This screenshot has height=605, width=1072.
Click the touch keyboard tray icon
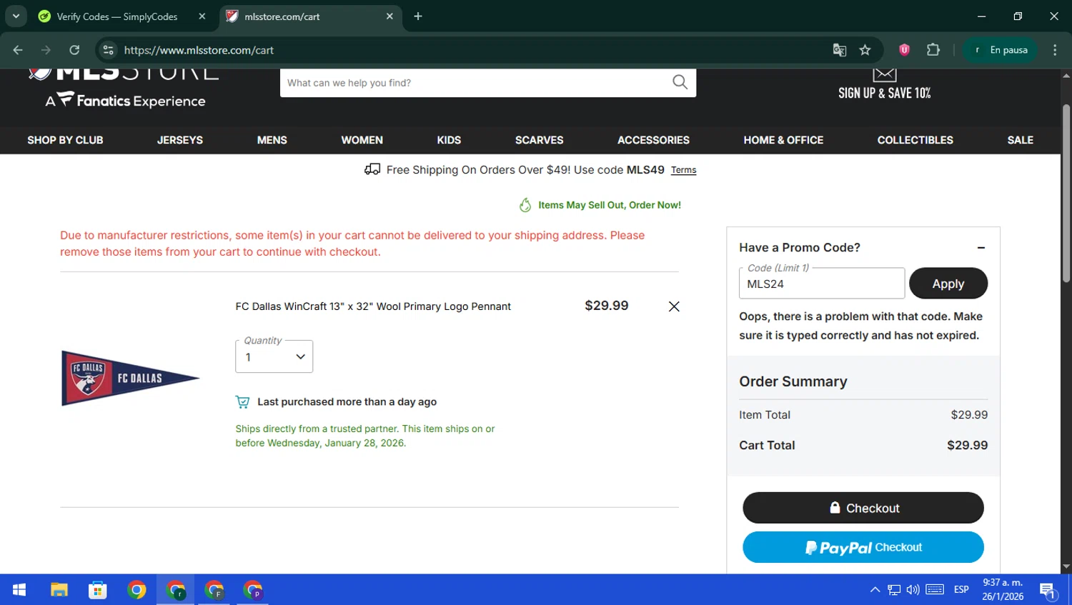(935, 590)
